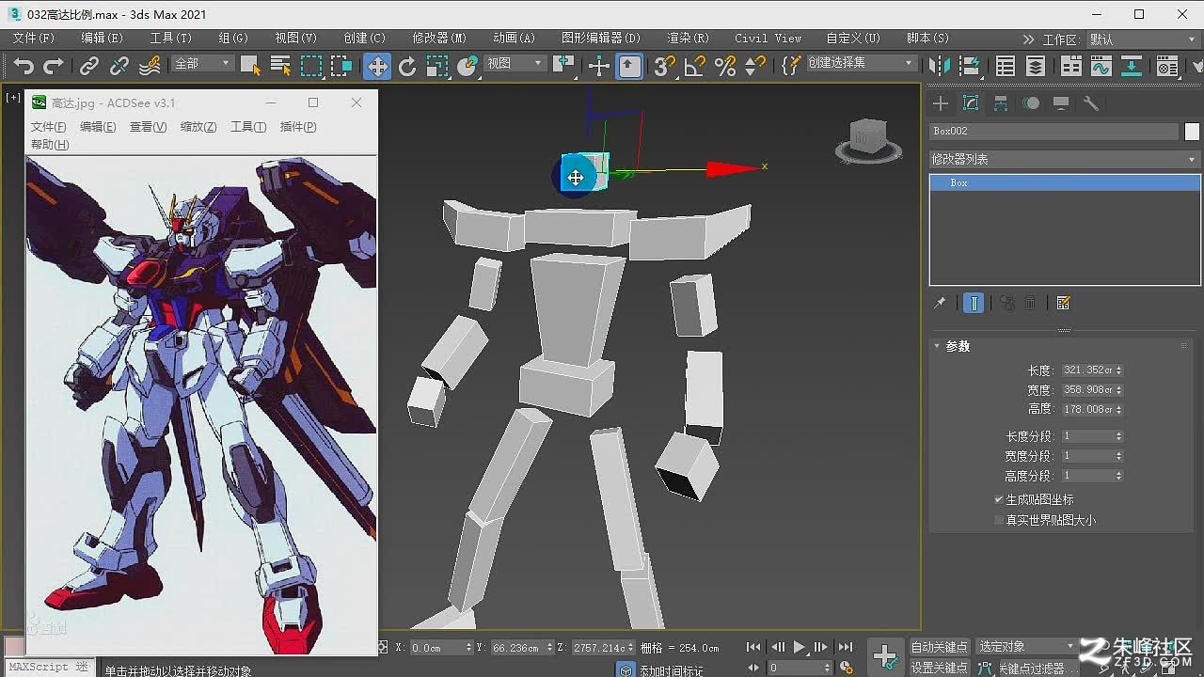Click the Align tool icon
This screenshot has width=1204, height=677.
tap(970, 66)
